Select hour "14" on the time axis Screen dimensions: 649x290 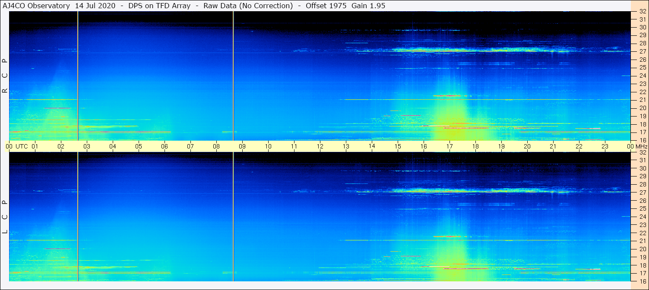click(372, 146)
